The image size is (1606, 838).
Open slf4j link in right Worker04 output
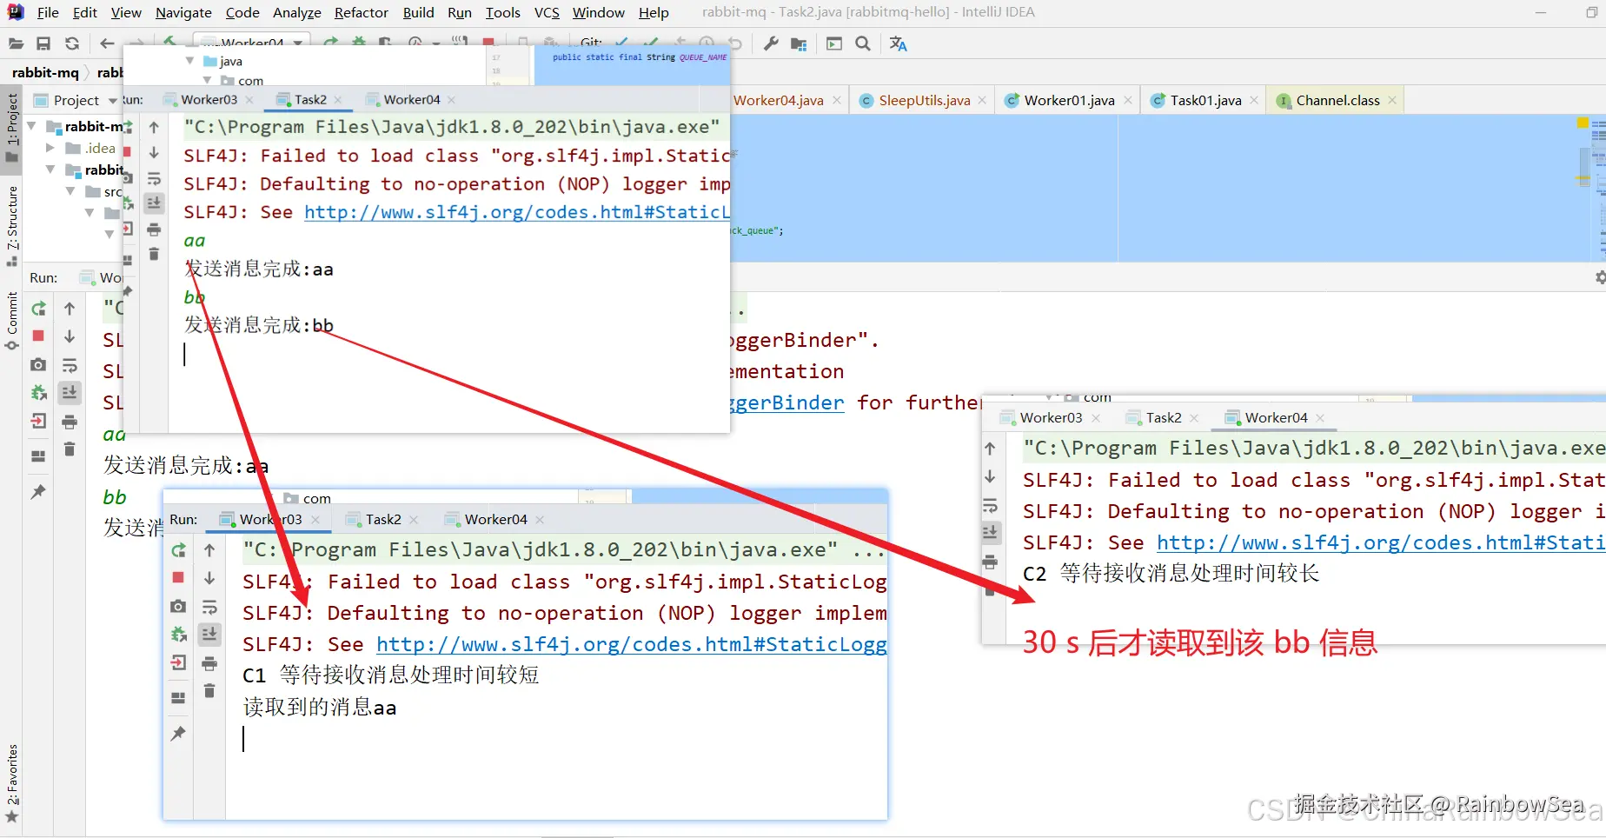[x=1381, y=542]
